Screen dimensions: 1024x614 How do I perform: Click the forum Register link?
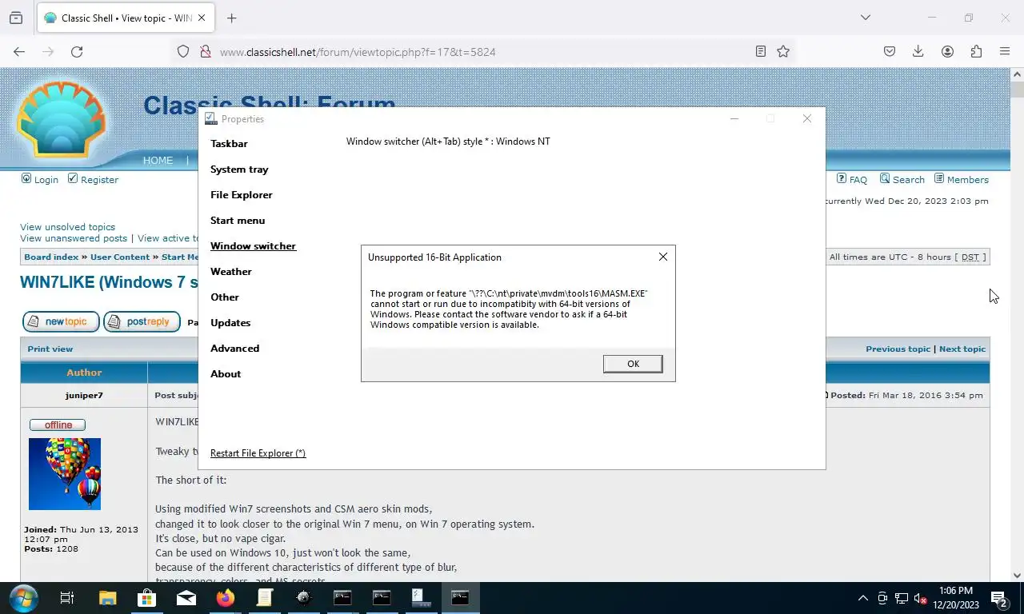pos(99,180)
